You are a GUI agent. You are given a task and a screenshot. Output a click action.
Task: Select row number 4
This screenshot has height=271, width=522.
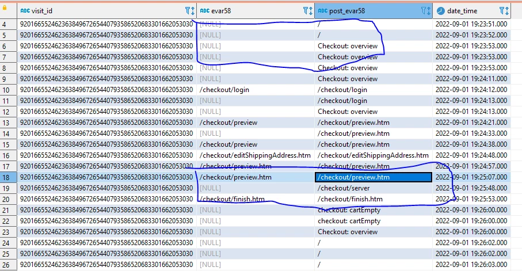[x=8, y=24]
